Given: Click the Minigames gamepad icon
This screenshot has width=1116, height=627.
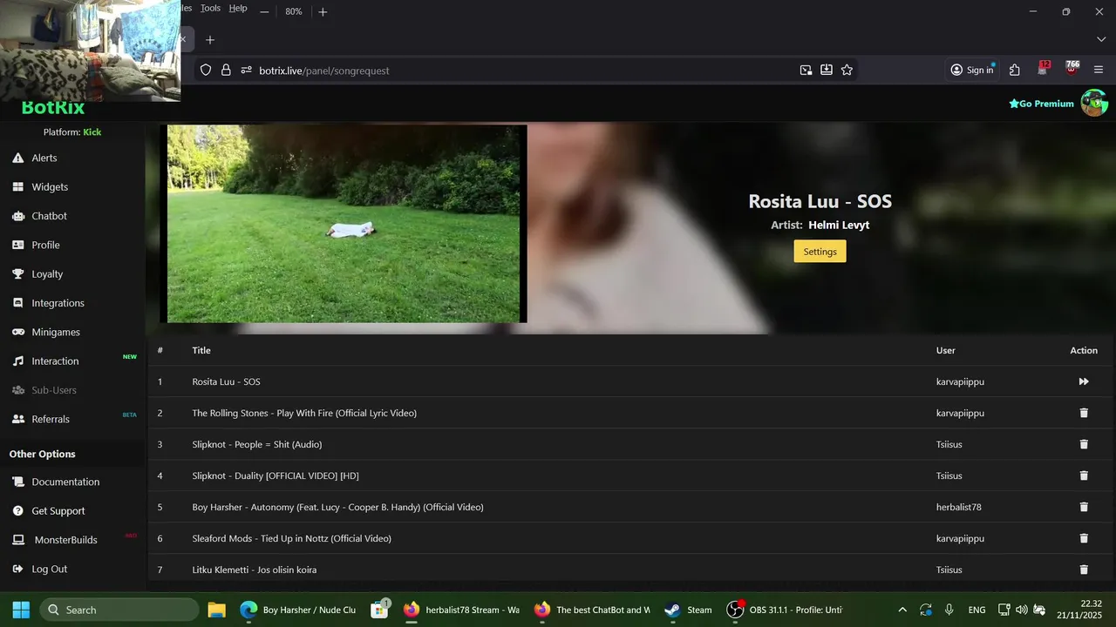Looking at the screenshot, I should click(17, 332).
